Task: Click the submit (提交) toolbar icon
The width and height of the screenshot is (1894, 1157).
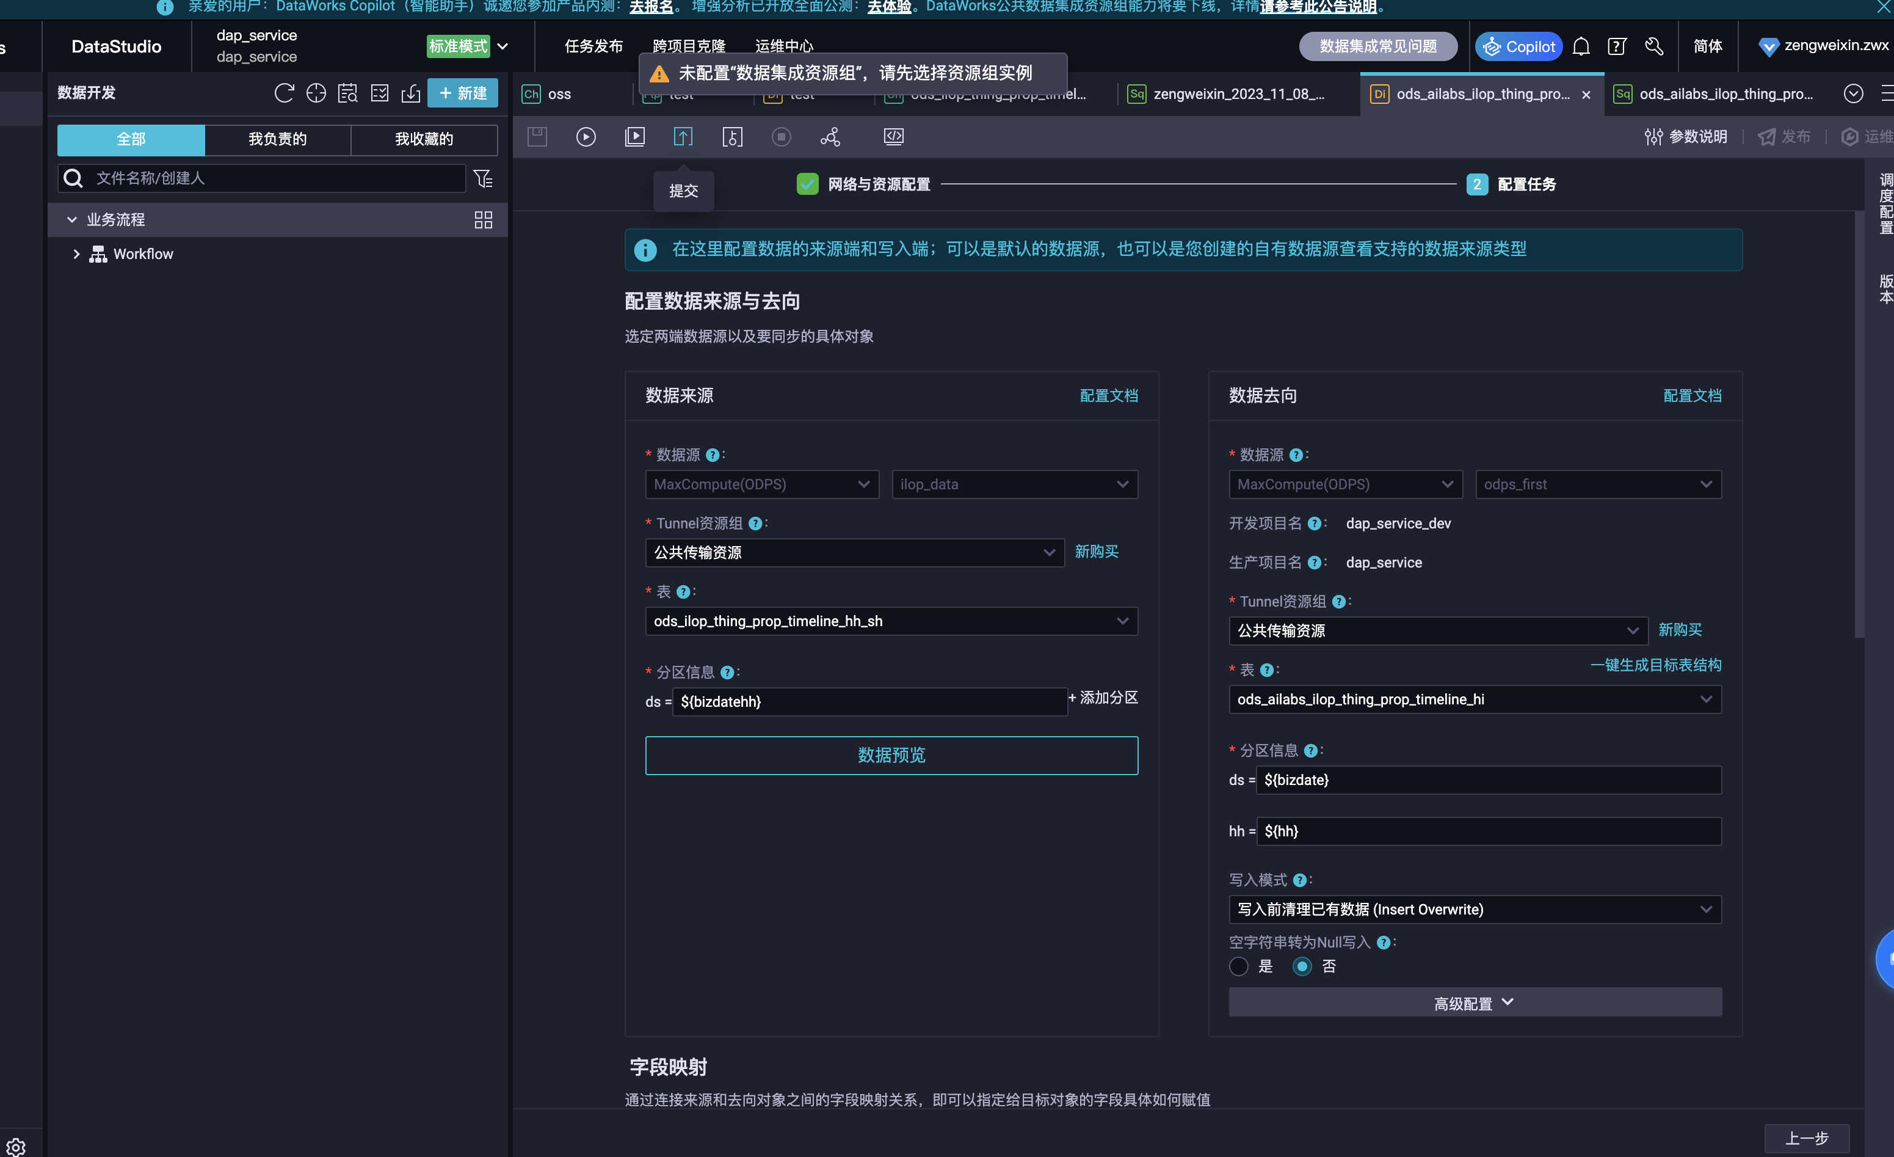Action: pos(683,137)
